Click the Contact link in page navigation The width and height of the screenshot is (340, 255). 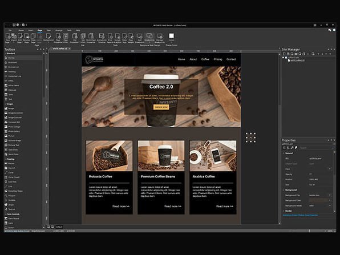tap(231, 59)
